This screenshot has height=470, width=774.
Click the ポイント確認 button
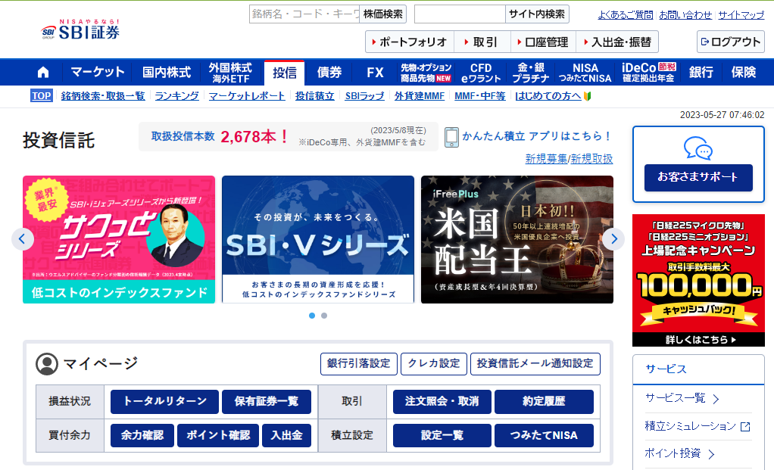click(x=218, y=435)
